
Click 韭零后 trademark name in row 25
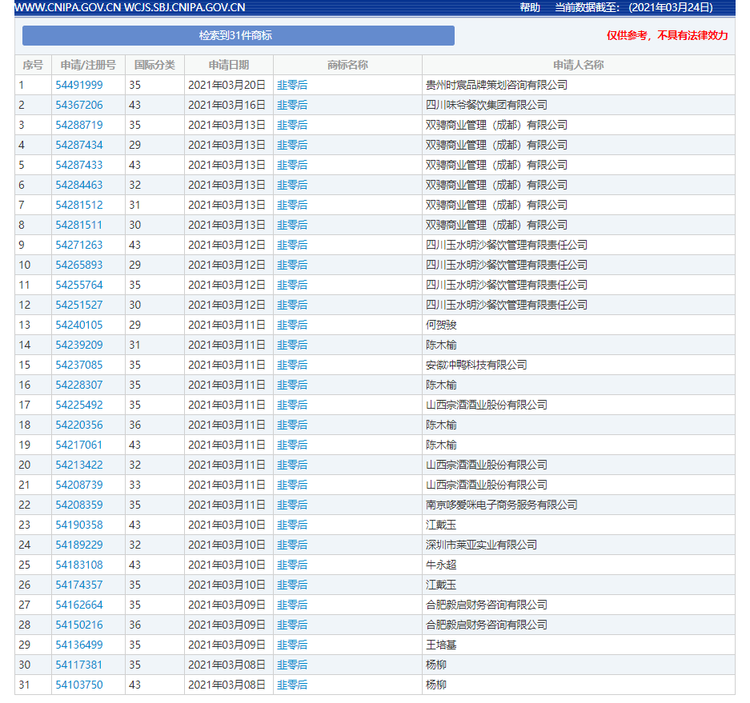point(292,565)
